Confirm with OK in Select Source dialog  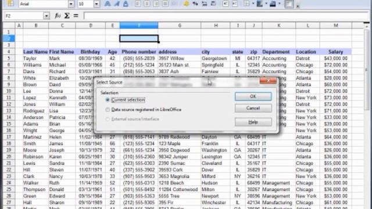point(253,96)
